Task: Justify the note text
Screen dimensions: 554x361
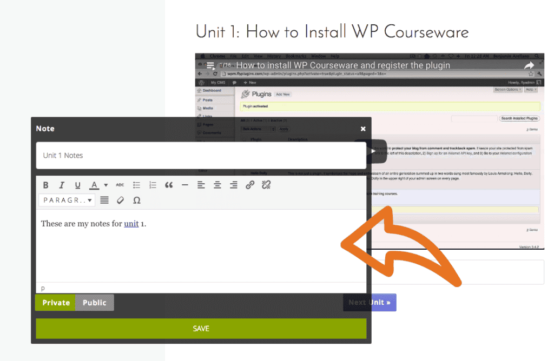Action: click(x=104, y=200)
